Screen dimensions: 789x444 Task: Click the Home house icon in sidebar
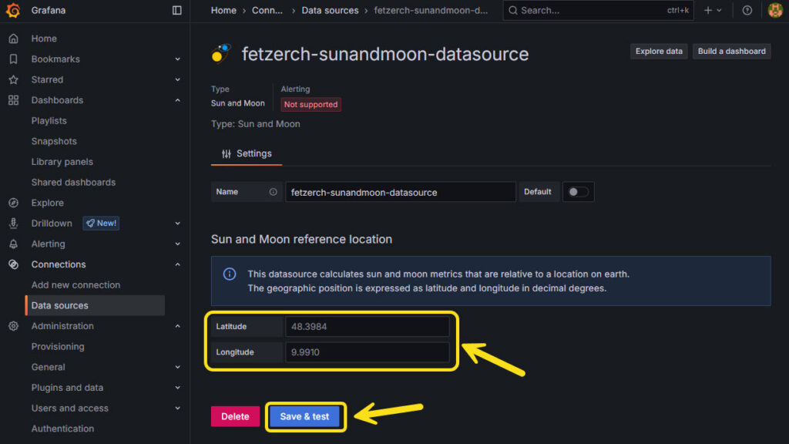[14, 39]
